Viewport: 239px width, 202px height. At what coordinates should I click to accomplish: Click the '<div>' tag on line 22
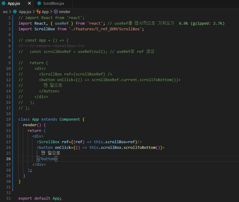[38, 136]
